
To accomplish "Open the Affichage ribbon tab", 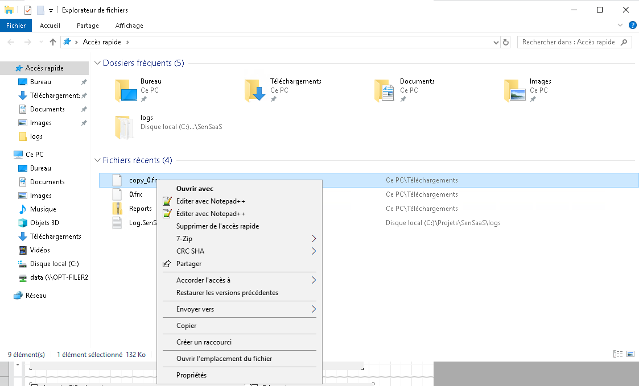I will 129,26.
